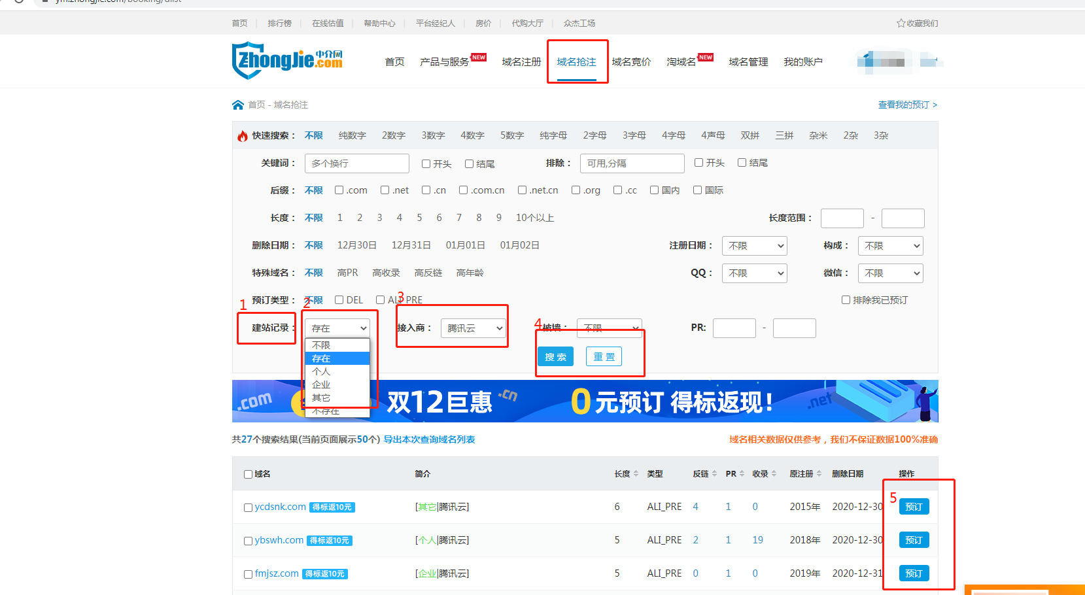Open the 接入商 腾讯云 dropdown
This screenshot has width=1085, height=595.
tap(474, 328)
